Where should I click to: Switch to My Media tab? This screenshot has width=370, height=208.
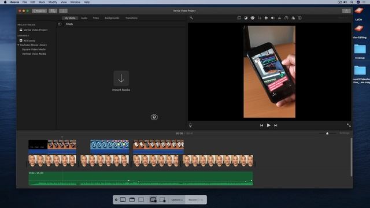click(70, 18)
